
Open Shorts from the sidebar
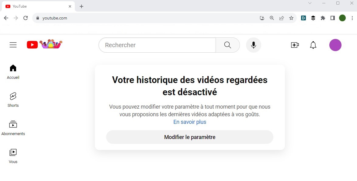[13, 100]
